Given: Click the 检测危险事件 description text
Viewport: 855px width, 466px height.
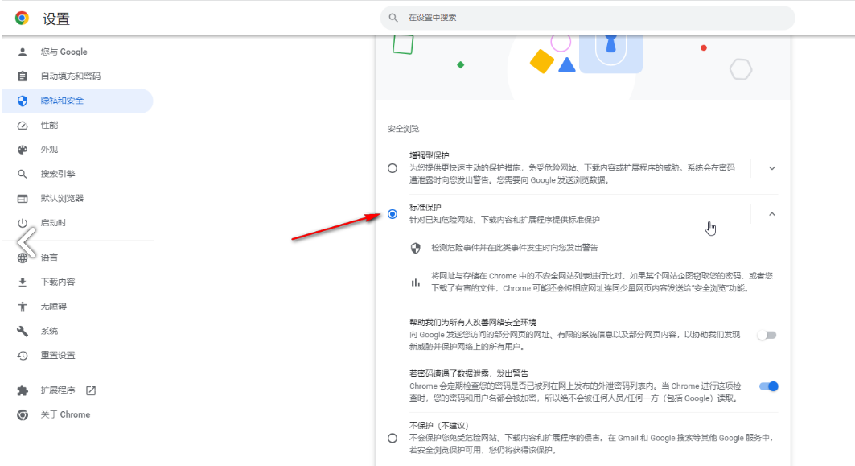Looking at the screenshot, I should 515,248.
